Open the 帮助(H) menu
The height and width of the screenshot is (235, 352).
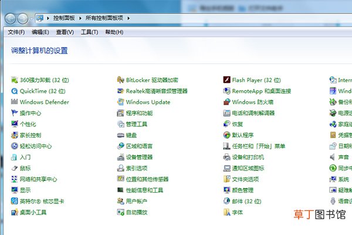114,32
